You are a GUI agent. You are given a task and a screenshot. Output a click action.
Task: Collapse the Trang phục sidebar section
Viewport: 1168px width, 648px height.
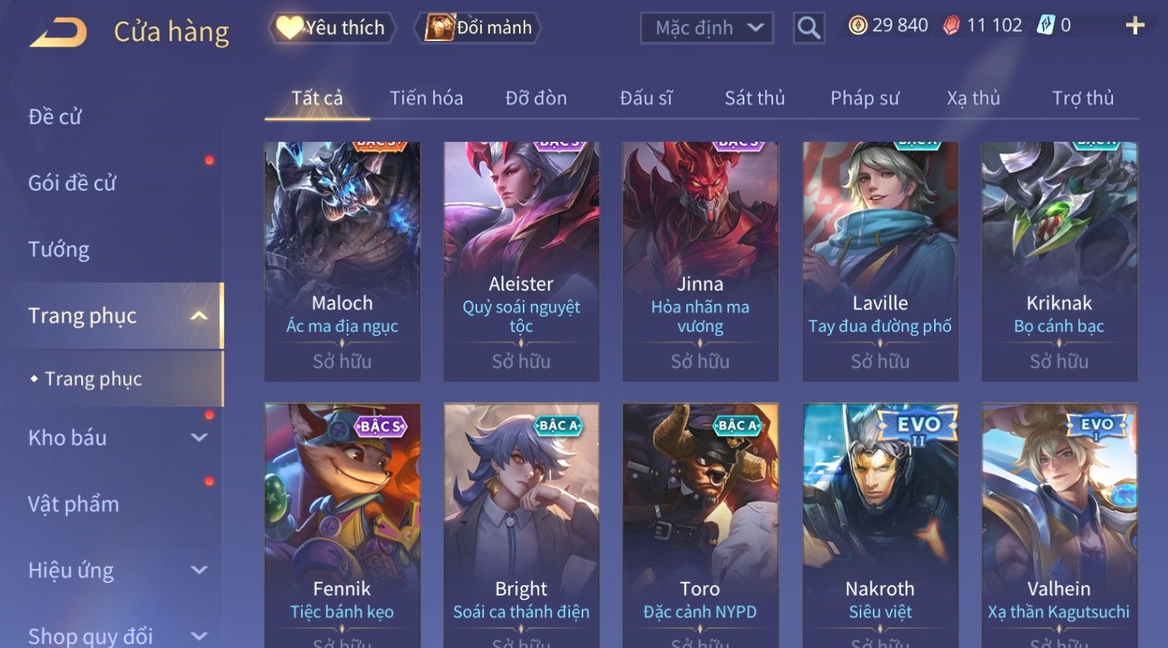[199, 315]
